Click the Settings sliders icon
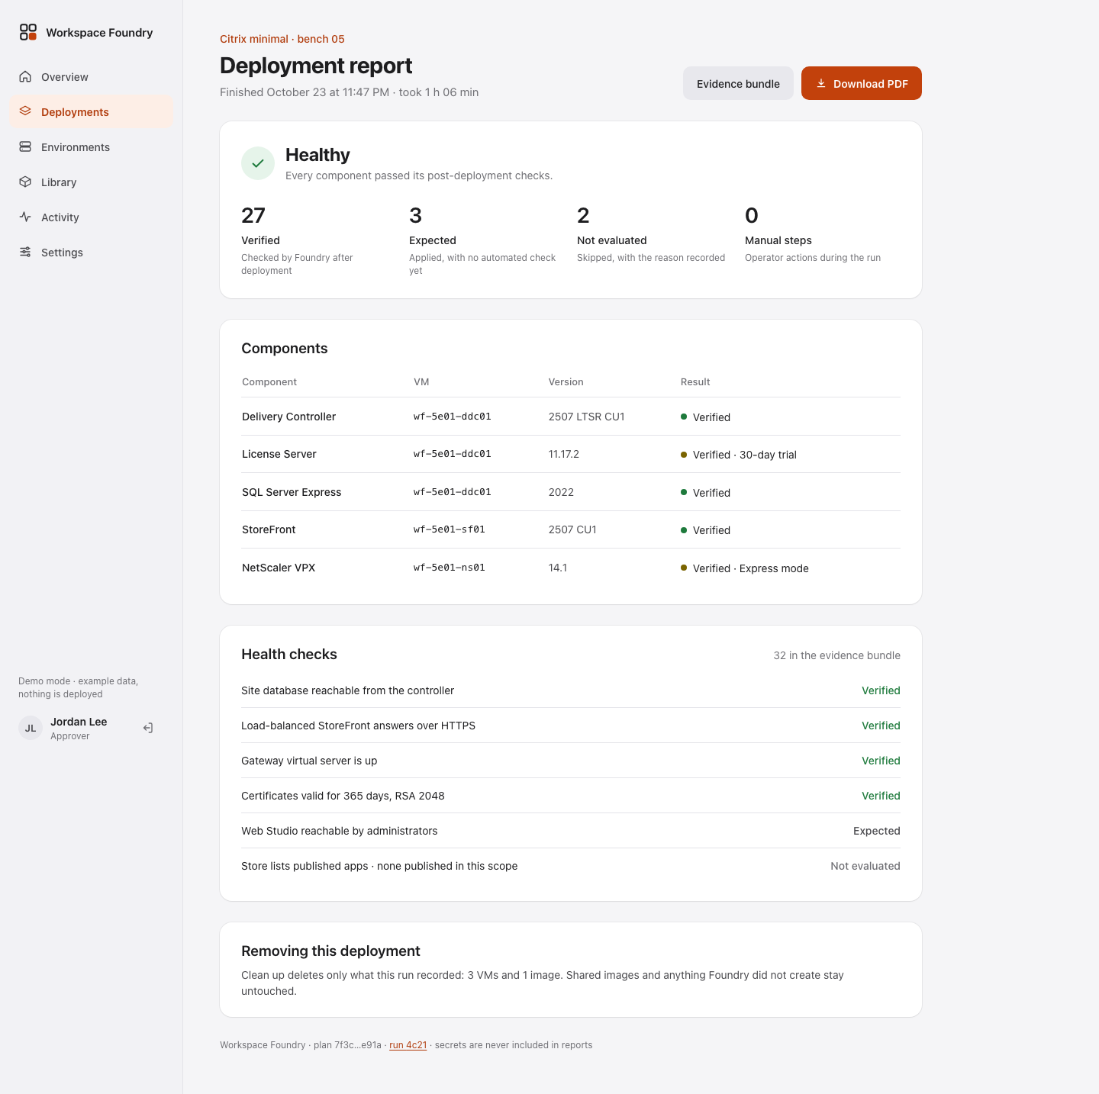Image resolution: width=1099 pixels, height=1094 pixels. pos(25,252)
